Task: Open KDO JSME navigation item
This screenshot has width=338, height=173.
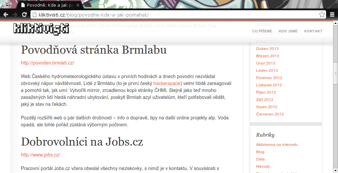Action: [x=288, y=31]
